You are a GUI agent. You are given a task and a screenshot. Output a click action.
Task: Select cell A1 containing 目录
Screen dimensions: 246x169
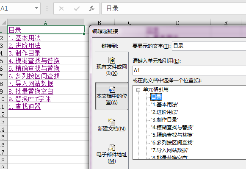click(x=46, y=30)
